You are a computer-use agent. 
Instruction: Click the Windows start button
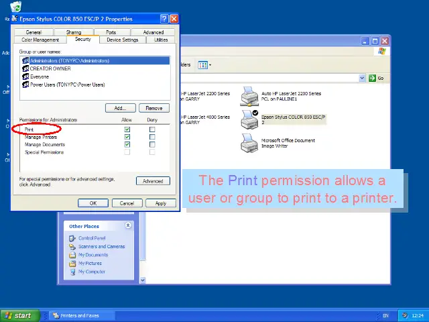tap(20, 316)
